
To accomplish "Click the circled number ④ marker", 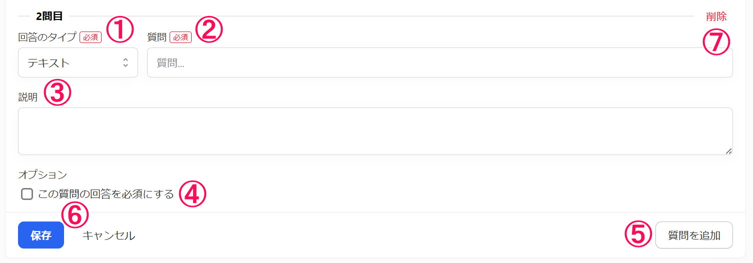I will tap(192, 194).
